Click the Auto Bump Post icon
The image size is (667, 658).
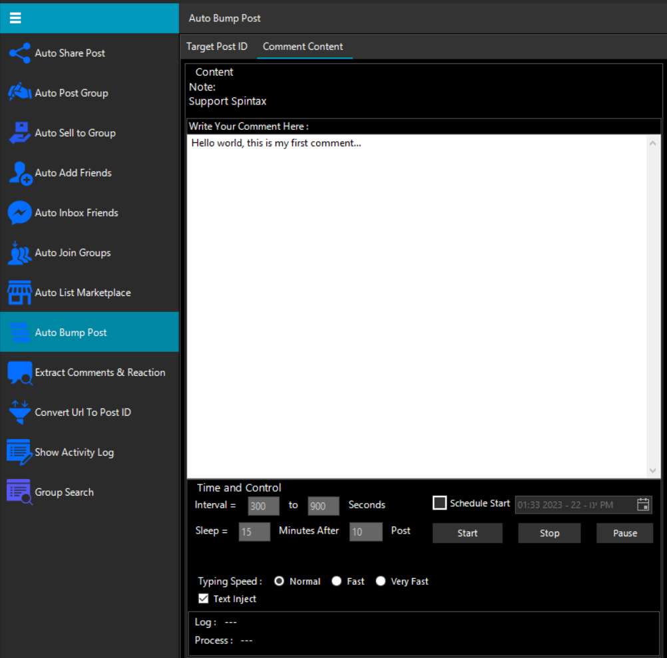(19, 333)
